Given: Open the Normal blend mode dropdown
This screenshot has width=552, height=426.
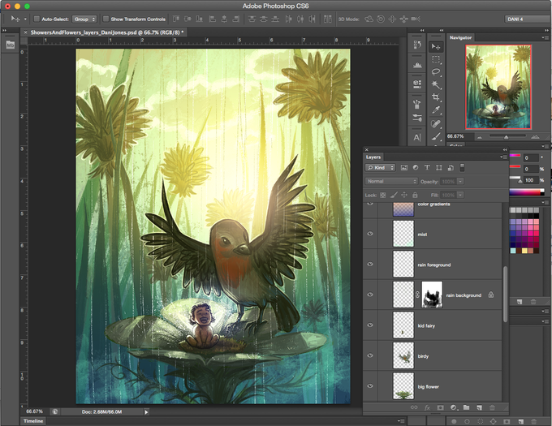Looking at the screenshot, I should click(x=391, y=182).
